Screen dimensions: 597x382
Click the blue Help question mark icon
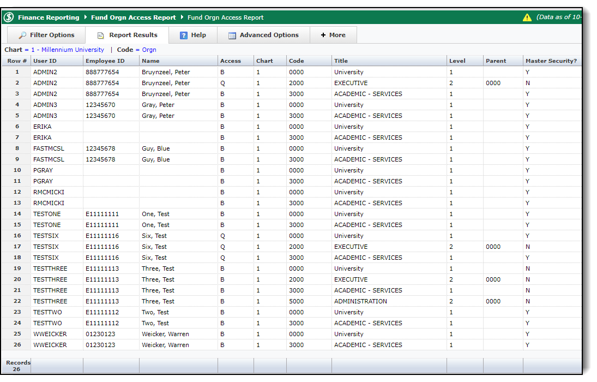[x=184, y=35]
